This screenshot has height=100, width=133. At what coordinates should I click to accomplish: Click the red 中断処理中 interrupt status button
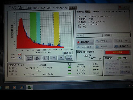pos(117,52)
